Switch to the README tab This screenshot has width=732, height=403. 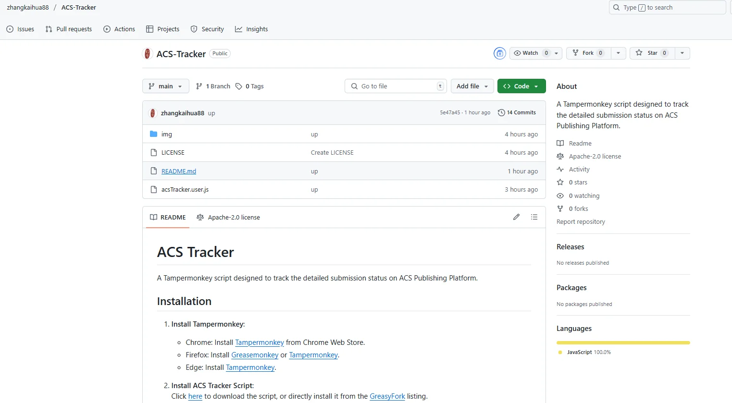tap(168, 217)
